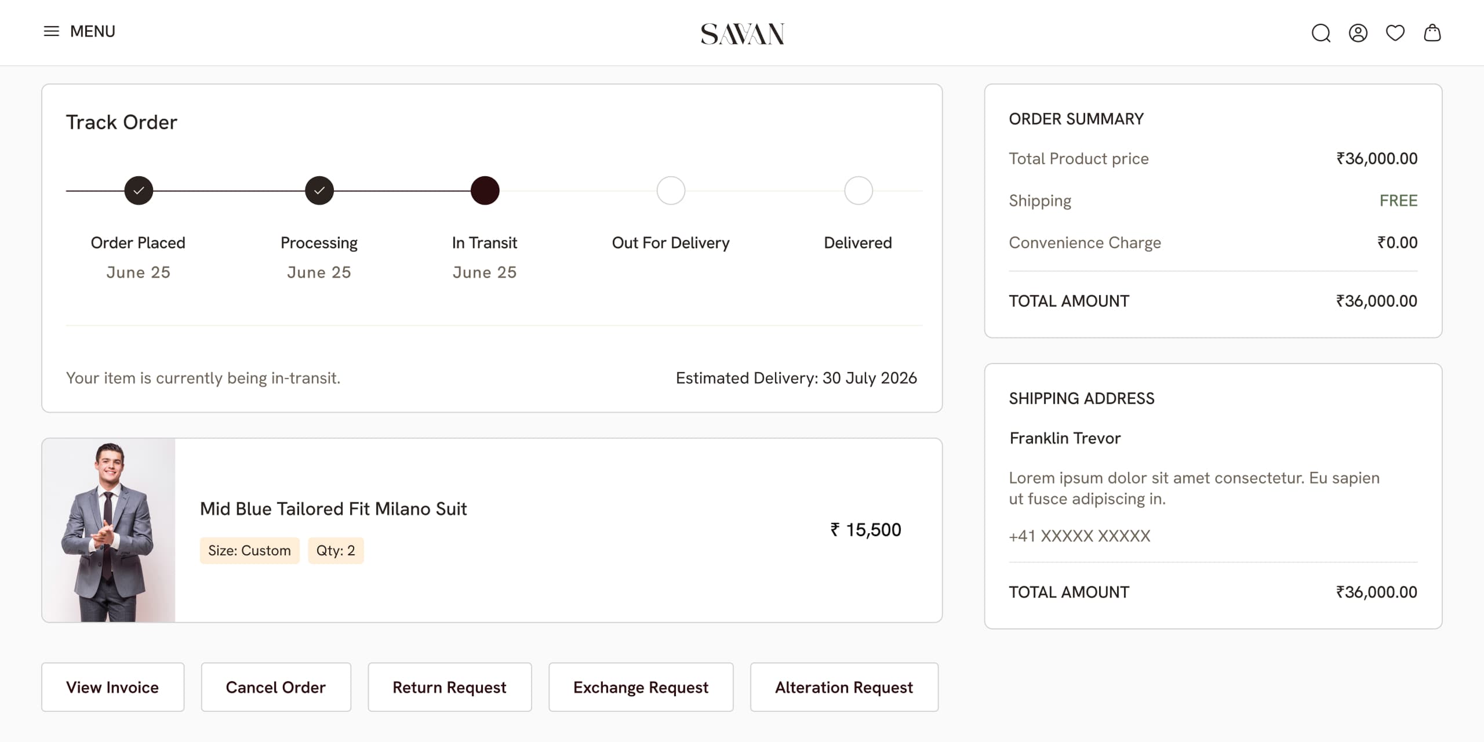
Task: Click the SHIPPING ADDRESS heading
Action: [1082, 398]
